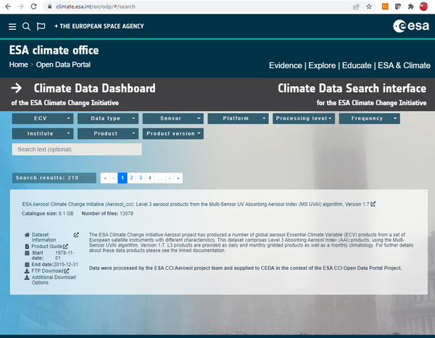Click the browser forward arrow

[21, 7]
